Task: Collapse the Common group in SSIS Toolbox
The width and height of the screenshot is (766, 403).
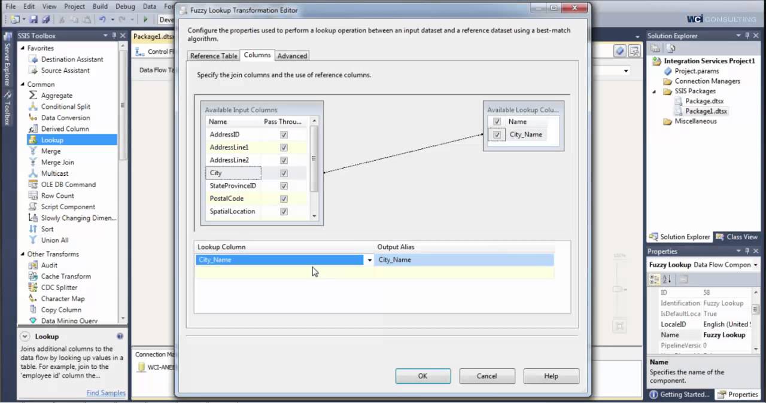Action: [x=22, y=84]
